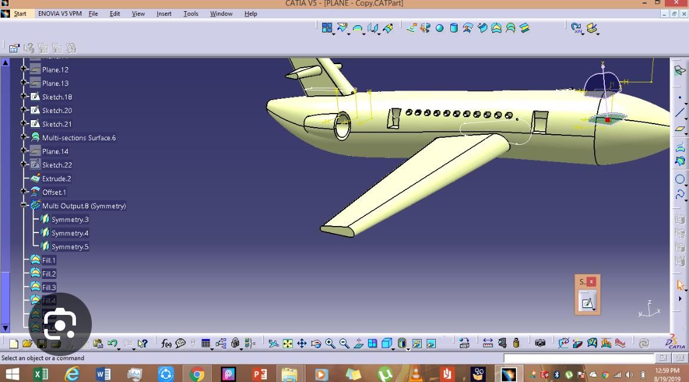
Task: Select Symmetry.4 in the specification tree
Action: (69, 233)
